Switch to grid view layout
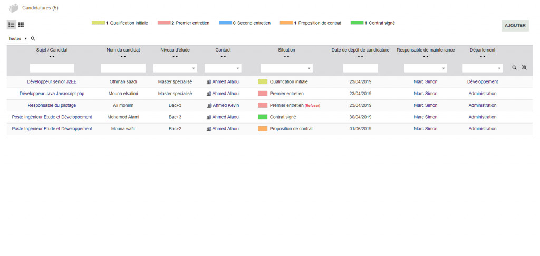540x256 pixels. [x=21, y=25]
